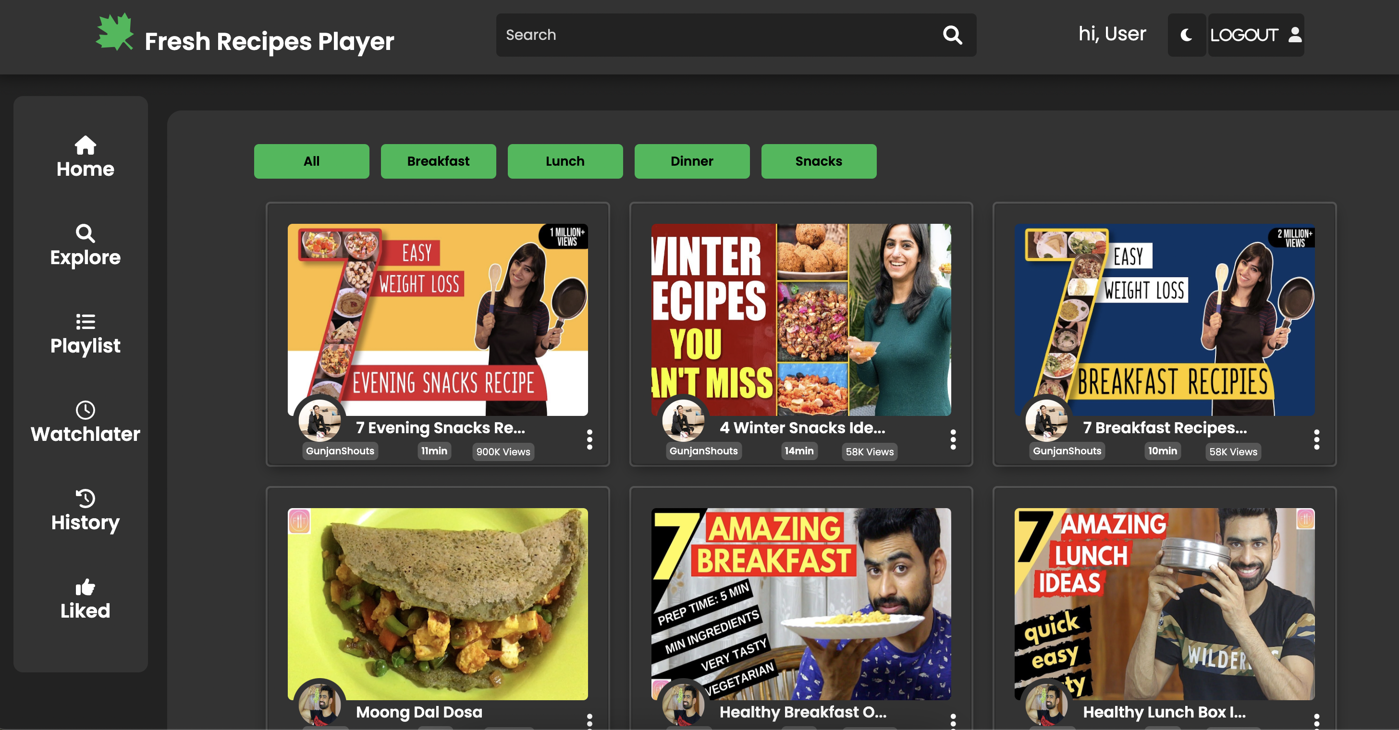Click the '4 Winter Snacks Ide...' video title
The width and height of the screenshot is (1399, 730).
pos(802,428)
